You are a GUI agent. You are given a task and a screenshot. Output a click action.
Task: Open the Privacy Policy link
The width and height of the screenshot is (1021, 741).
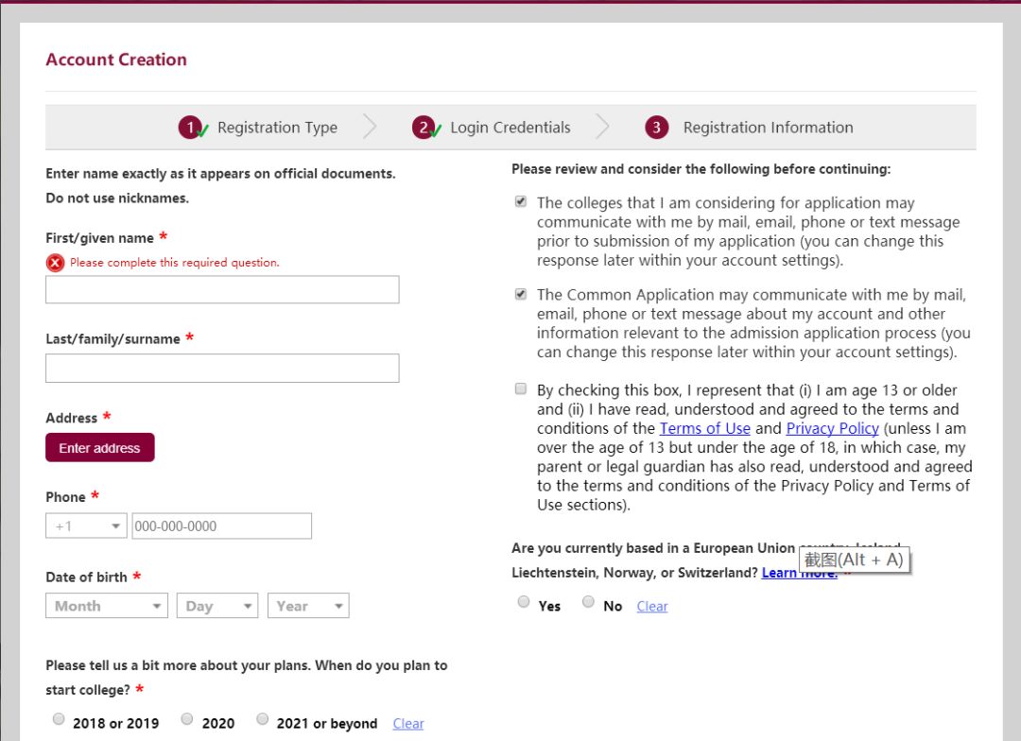(832, 428)
